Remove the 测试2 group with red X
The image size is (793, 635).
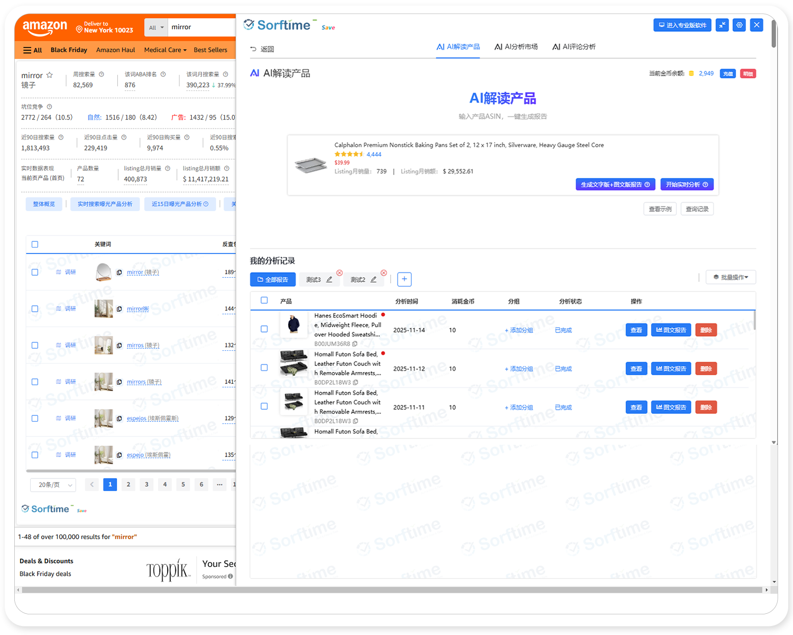pos(384,273)
